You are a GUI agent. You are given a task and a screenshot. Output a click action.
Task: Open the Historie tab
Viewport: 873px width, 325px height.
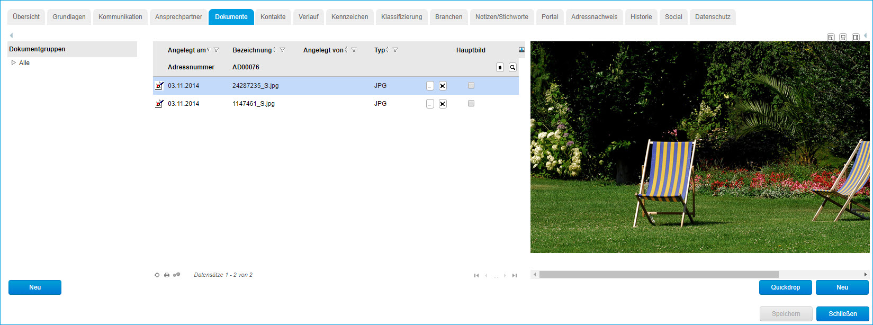click(641, 17)
